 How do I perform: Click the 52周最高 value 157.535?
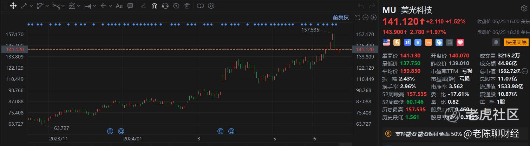[x=416, y=94]
